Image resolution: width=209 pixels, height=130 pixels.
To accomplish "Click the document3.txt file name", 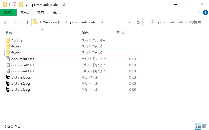I will point(23,71).
